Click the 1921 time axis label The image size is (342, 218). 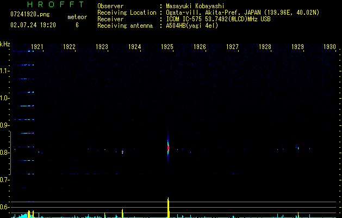(37, 47)
